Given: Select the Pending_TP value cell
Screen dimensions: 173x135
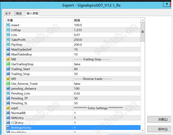Looking at the screenshot, I should pos(107,98).
